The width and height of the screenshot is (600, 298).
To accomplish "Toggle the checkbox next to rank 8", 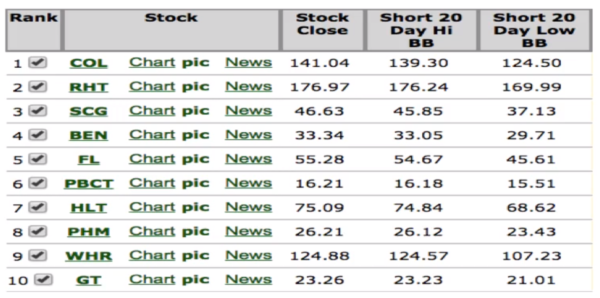I will click(x=37, y=232).
